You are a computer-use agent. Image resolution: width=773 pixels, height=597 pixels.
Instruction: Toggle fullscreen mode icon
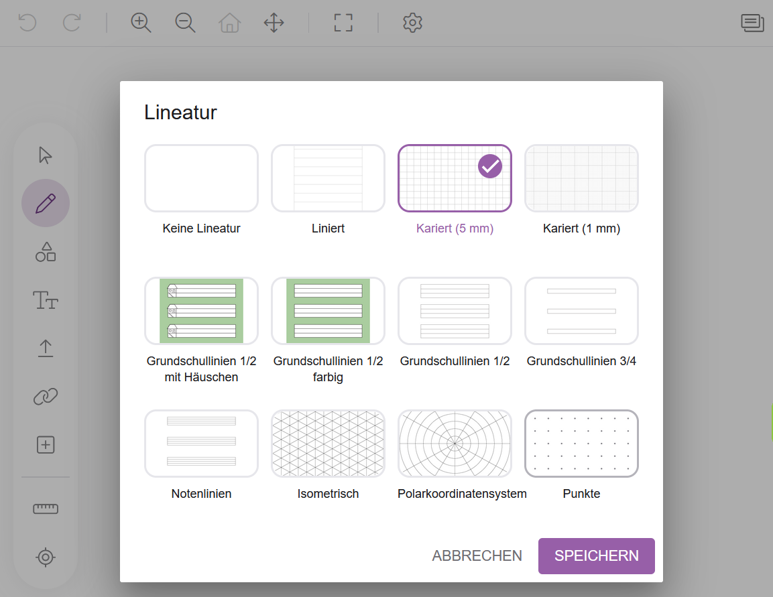coord(343,23)
